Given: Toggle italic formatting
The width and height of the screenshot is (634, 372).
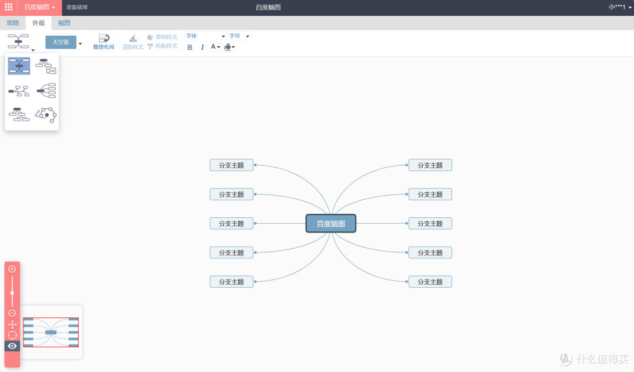Looking at the screenshot, I should click(202, 47).
